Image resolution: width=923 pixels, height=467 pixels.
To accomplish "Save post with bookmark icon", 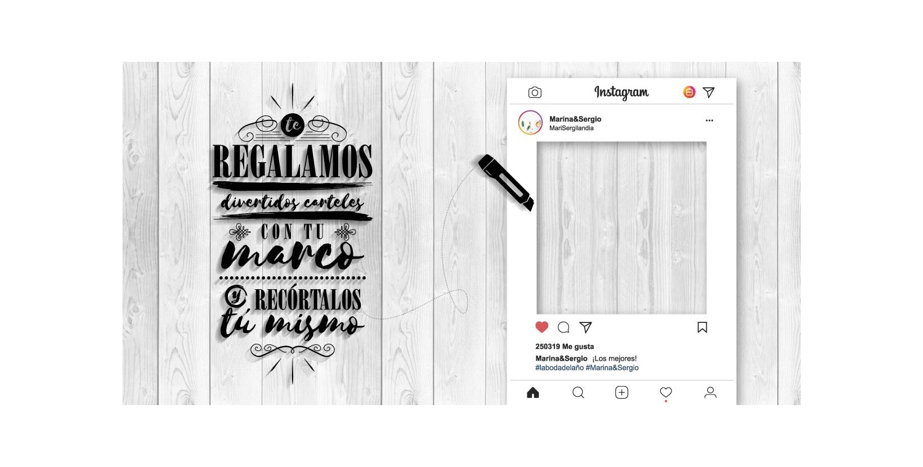I will point(702,327).
